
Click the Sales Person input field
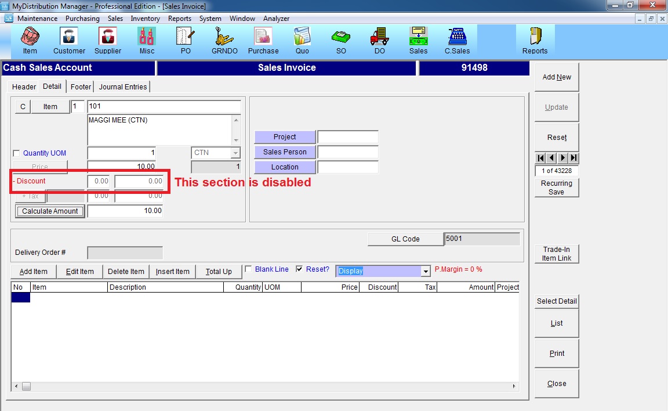click(x=348, y=152)
